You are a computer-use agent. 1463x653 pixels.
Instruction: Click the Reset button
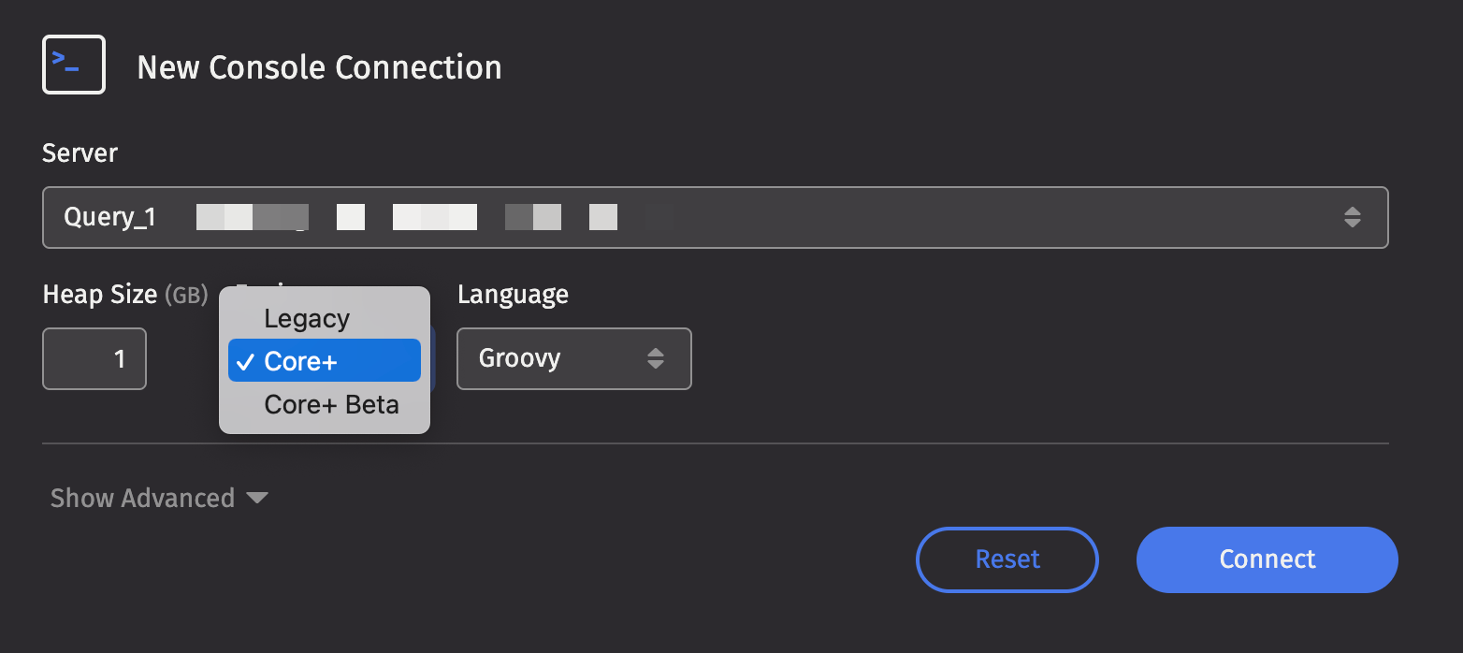[x=1007, y=559]
